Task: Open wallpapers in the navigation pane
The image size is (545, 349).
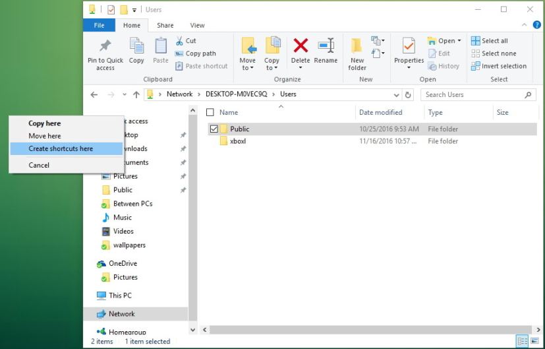Action: [x=129, y=245]
